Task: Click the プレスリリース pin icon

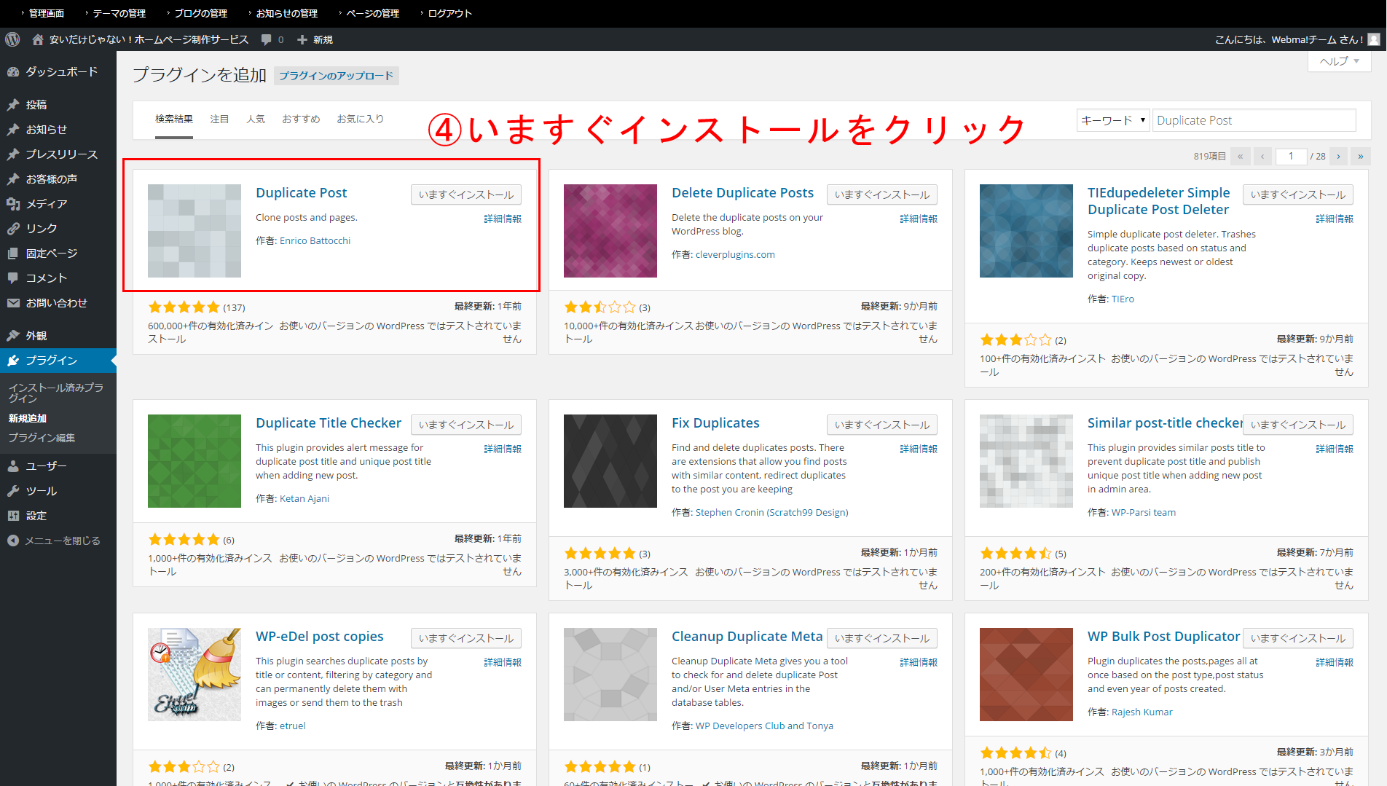Action: (13, 154)
